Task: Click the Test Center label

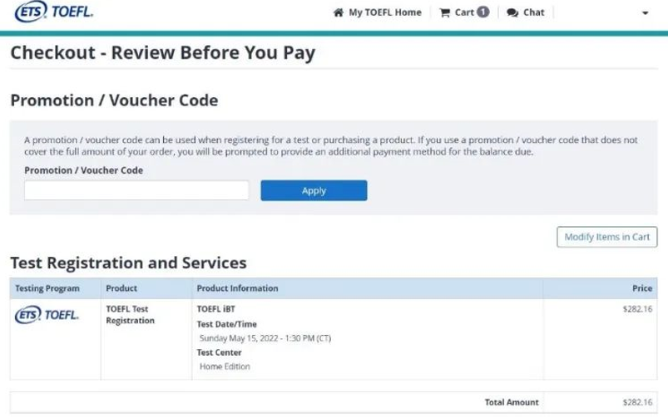Action: pyautogui.click(x=219, y=352)
